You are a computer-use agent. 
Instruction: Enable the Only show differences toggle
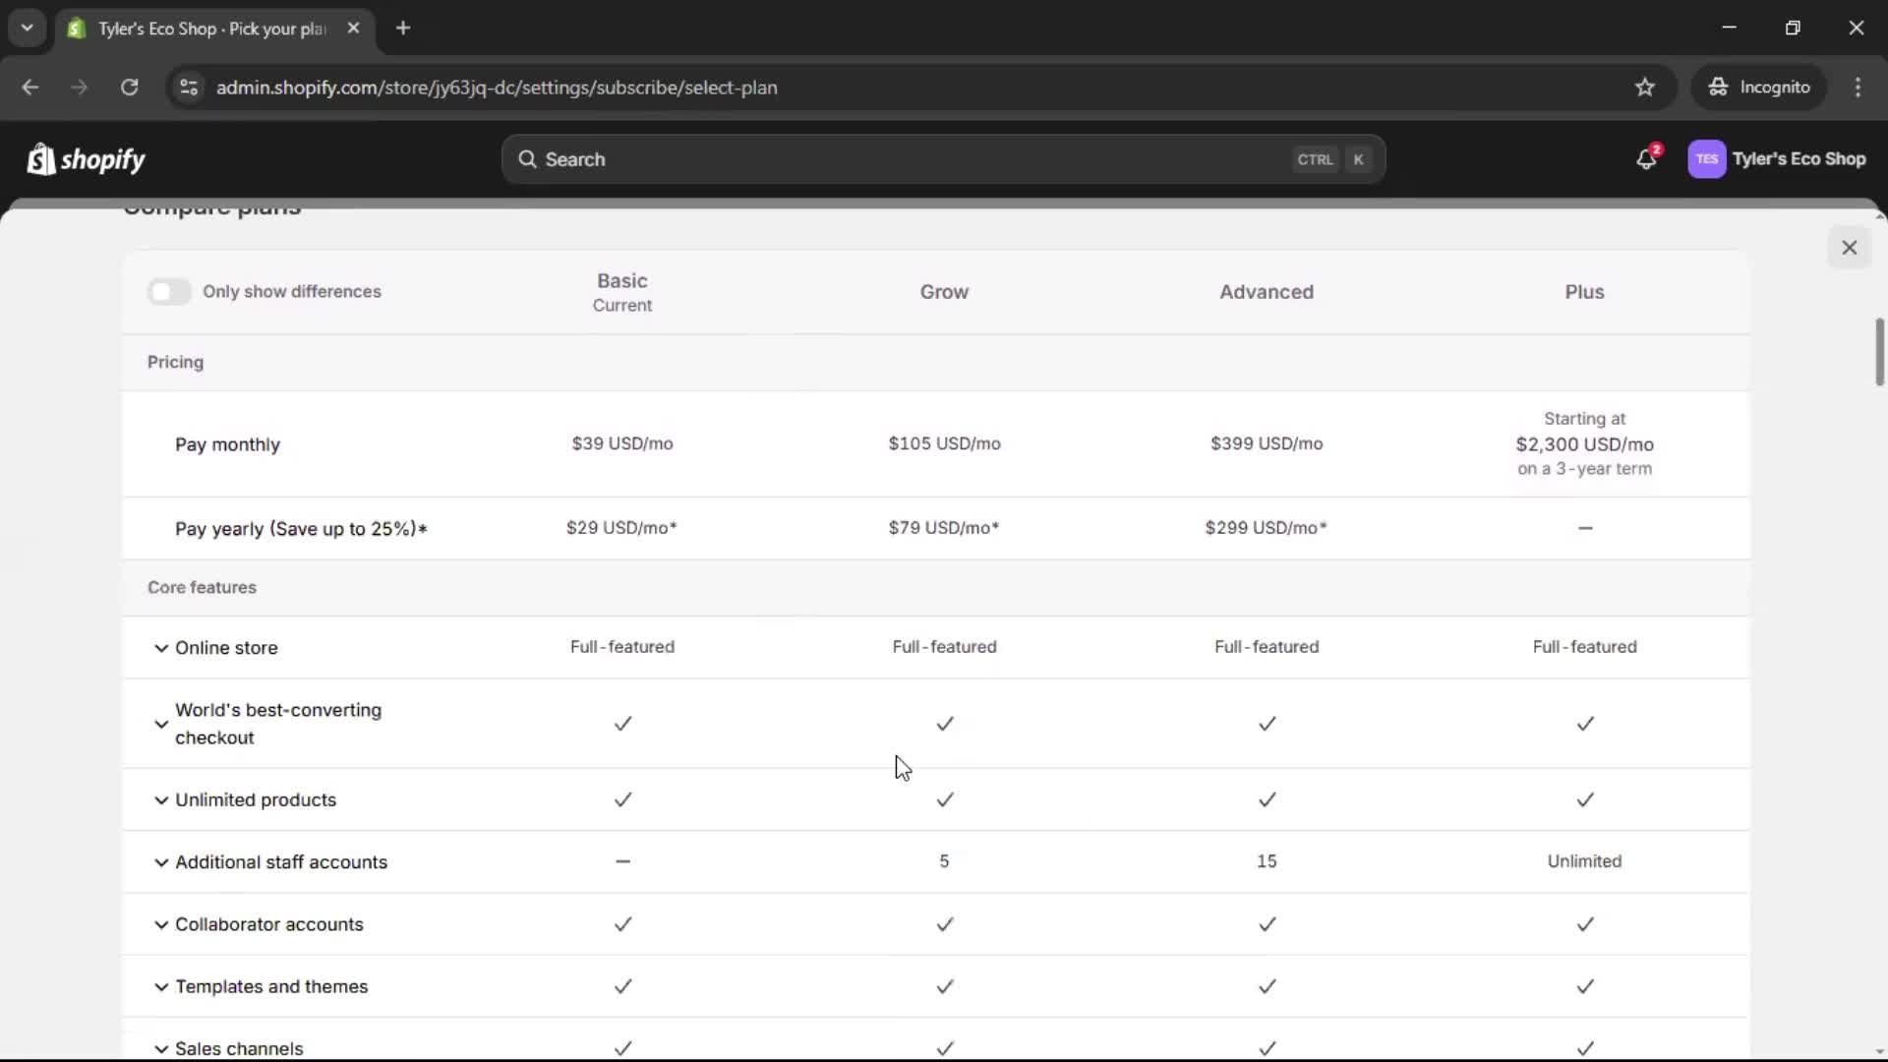point(169,291)
